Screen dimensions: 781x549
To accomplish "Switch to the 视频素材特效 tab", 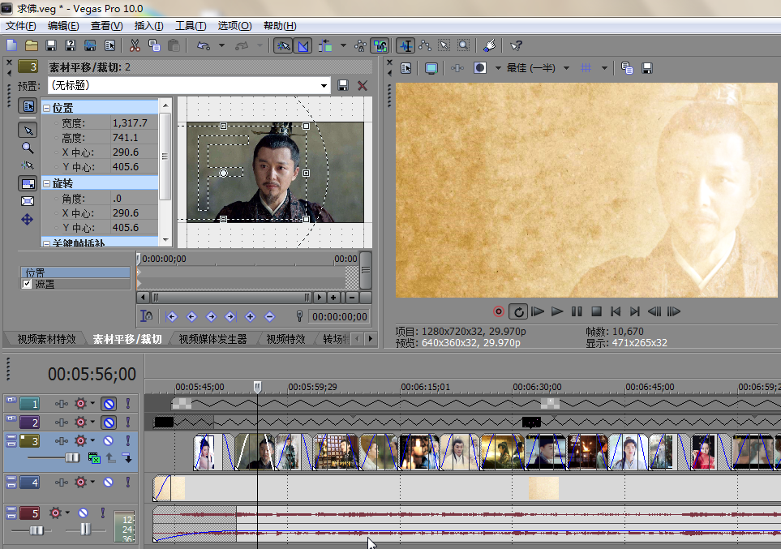I will click(x=46, y=339).
